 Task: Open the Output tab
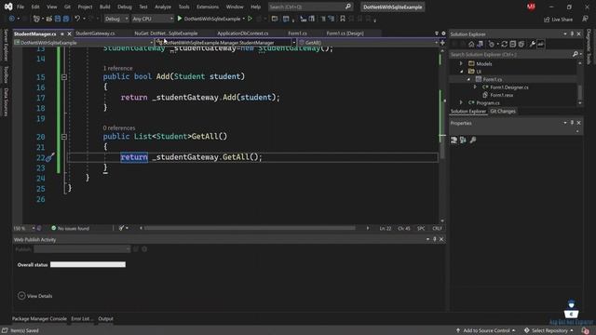[x=105, y=318]
